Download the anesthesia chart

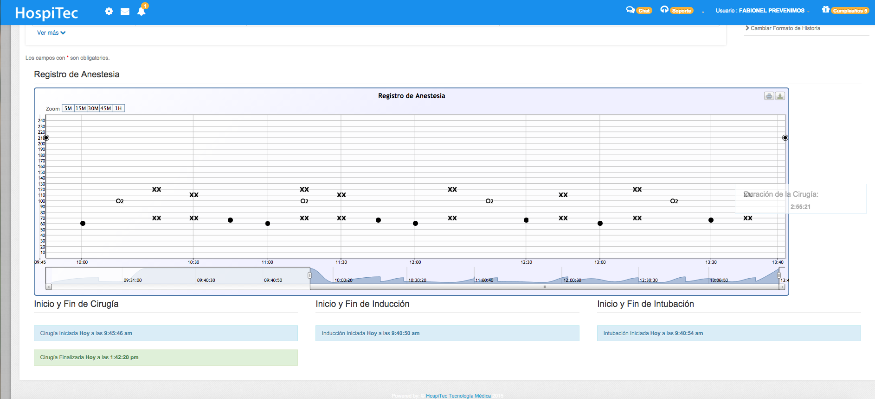(780, 96)
